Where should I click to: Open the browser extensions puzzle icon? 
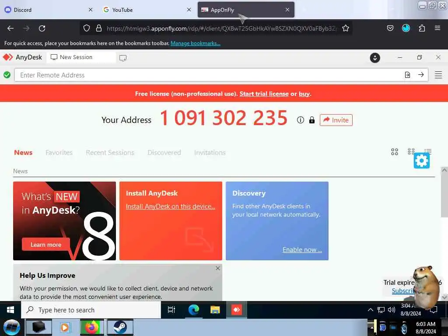(x=422, y=28)
